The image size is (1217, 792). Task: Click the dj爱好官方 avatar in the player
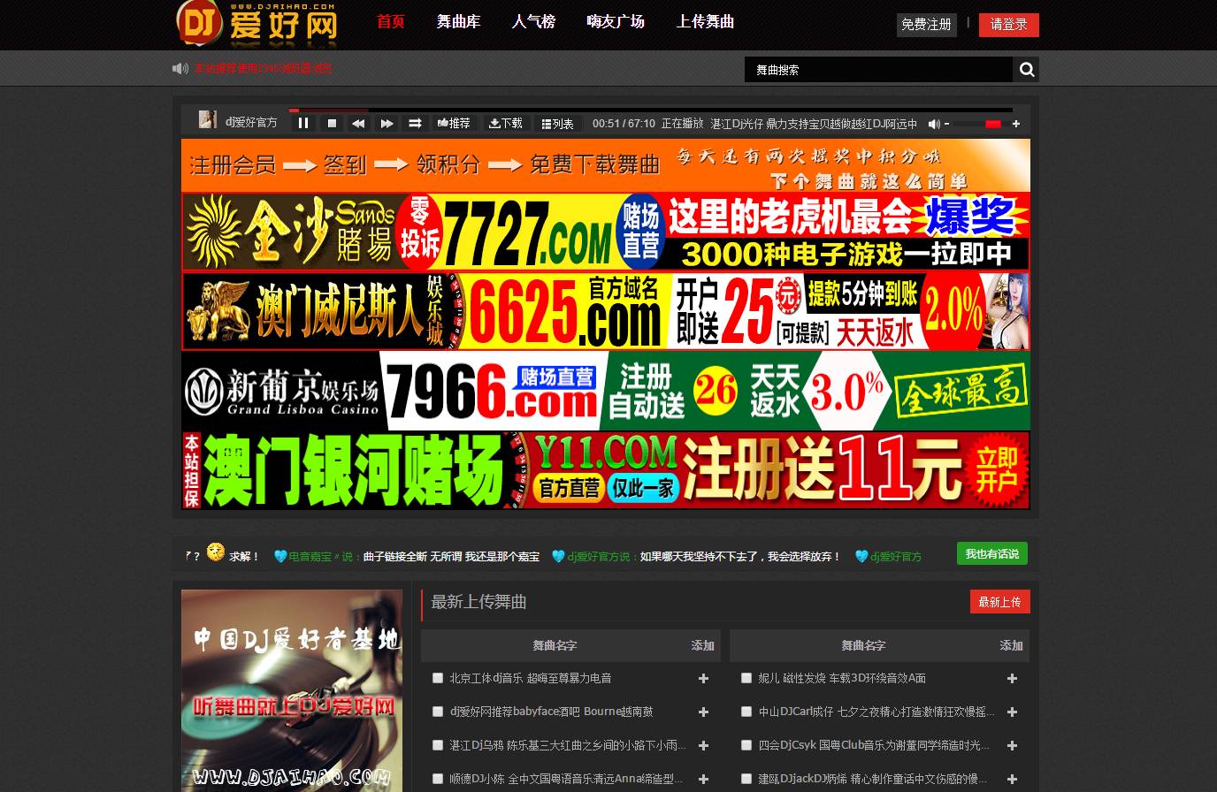(x=208, y=120)
